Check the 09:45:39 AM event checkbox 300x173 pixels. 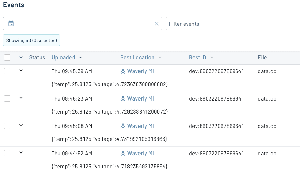7,71
